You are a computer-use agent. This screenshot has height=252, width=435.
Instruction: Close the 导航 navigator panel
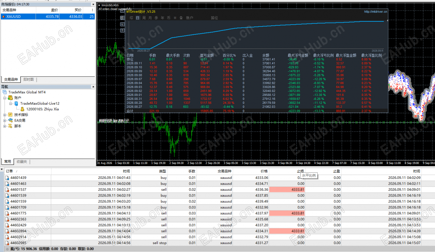pos(93,87)
